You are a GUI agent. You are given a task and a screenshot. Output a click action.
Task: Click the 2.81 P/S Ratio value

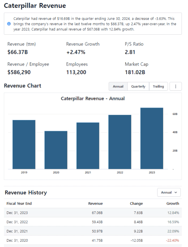coord(130,52)
